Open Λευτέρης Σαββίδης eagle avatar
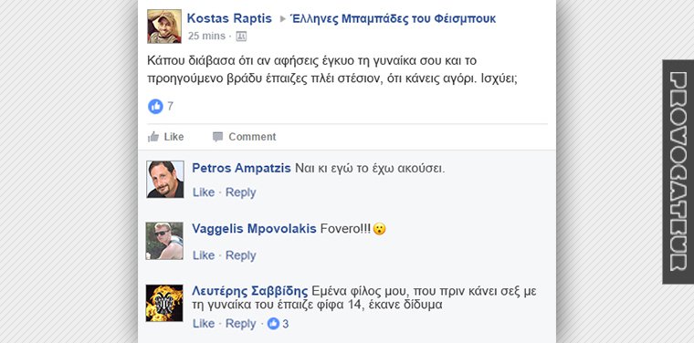The image size is (694, 343). tap(164, 303)
